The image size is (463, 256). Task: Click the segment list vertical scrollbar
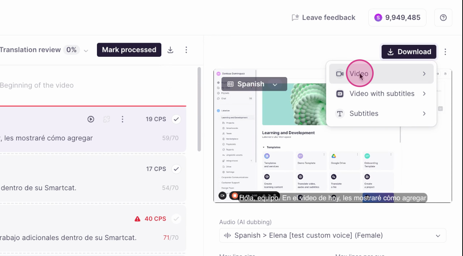199,109
